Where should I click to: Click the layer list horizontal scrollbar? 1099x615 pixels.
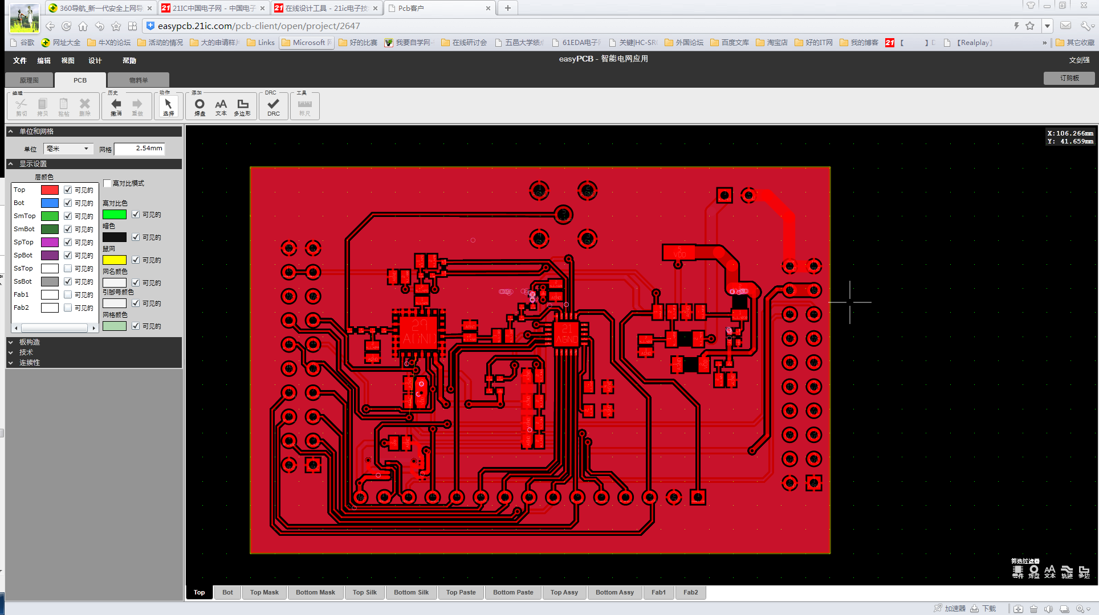pos(54,328)
